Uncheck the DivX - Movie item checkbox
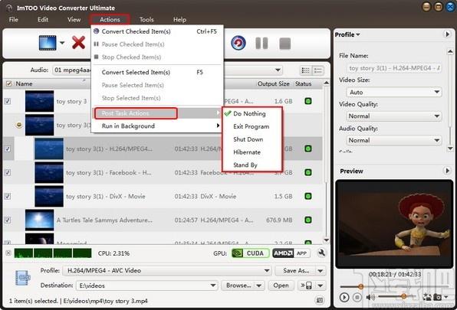457x310 pixels. coord(8,196)
